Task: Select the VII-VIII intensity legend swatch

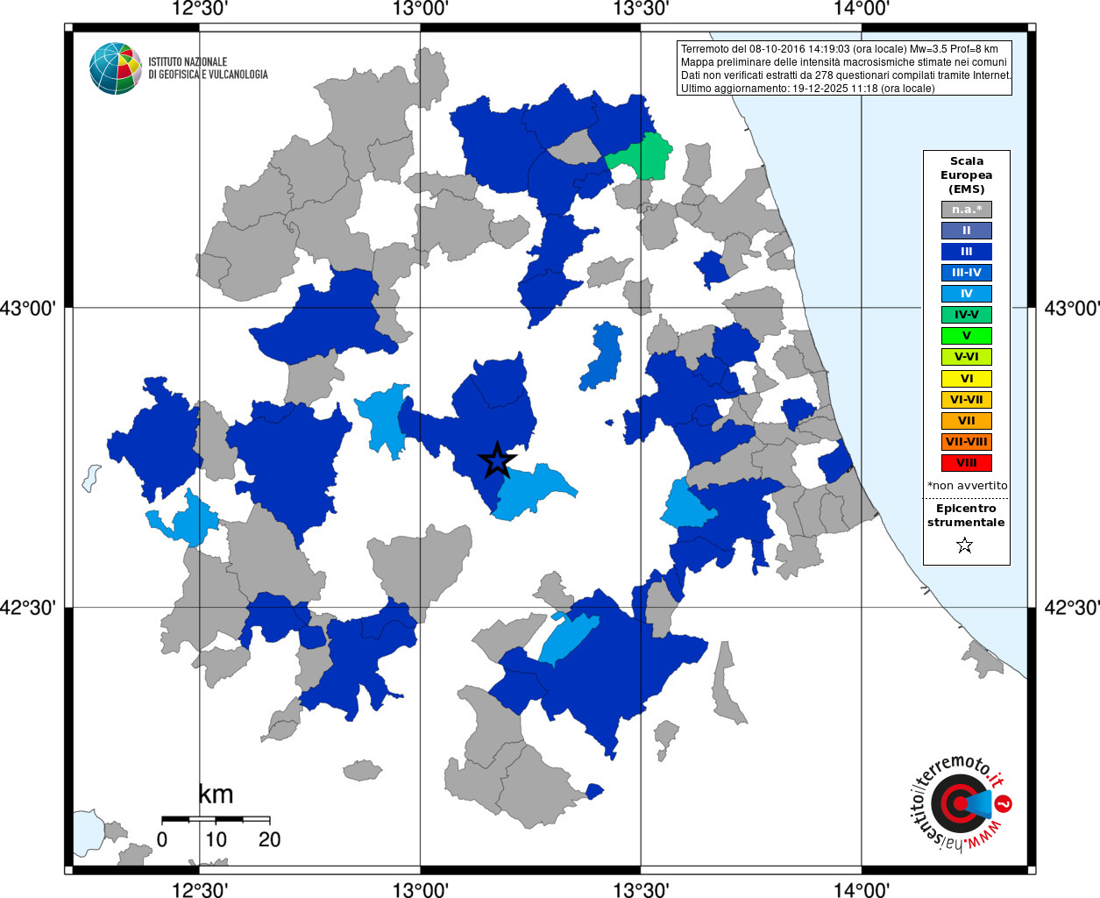Action: (x=966, y=442)
